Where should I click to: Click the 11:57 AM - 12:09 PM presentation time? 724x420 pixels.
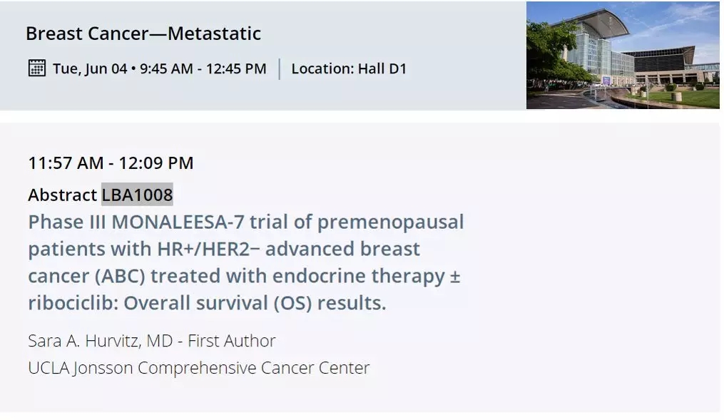point(111,163)
